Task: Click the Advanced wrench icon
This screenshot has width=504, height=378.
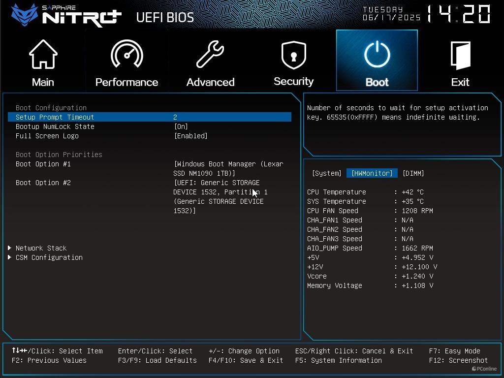Action: coord(210,54)
